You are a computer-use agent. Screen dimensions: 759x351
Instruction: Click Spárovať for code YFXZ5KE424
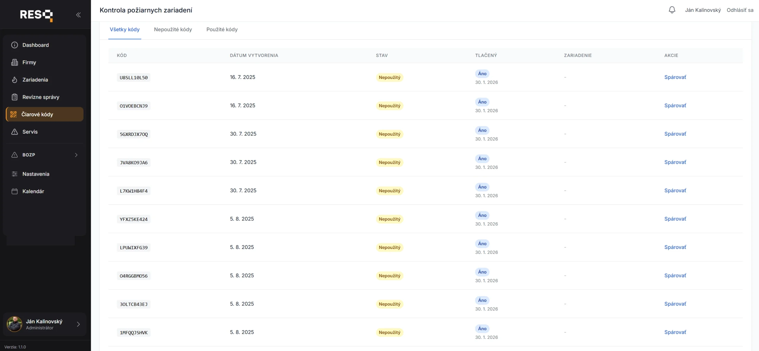[x=675, y=219]
